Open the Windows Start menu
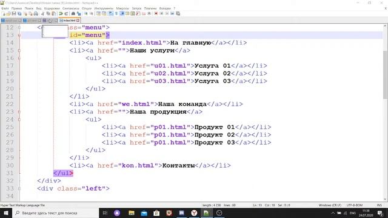388x218 pixels. (x=5, y=213)
